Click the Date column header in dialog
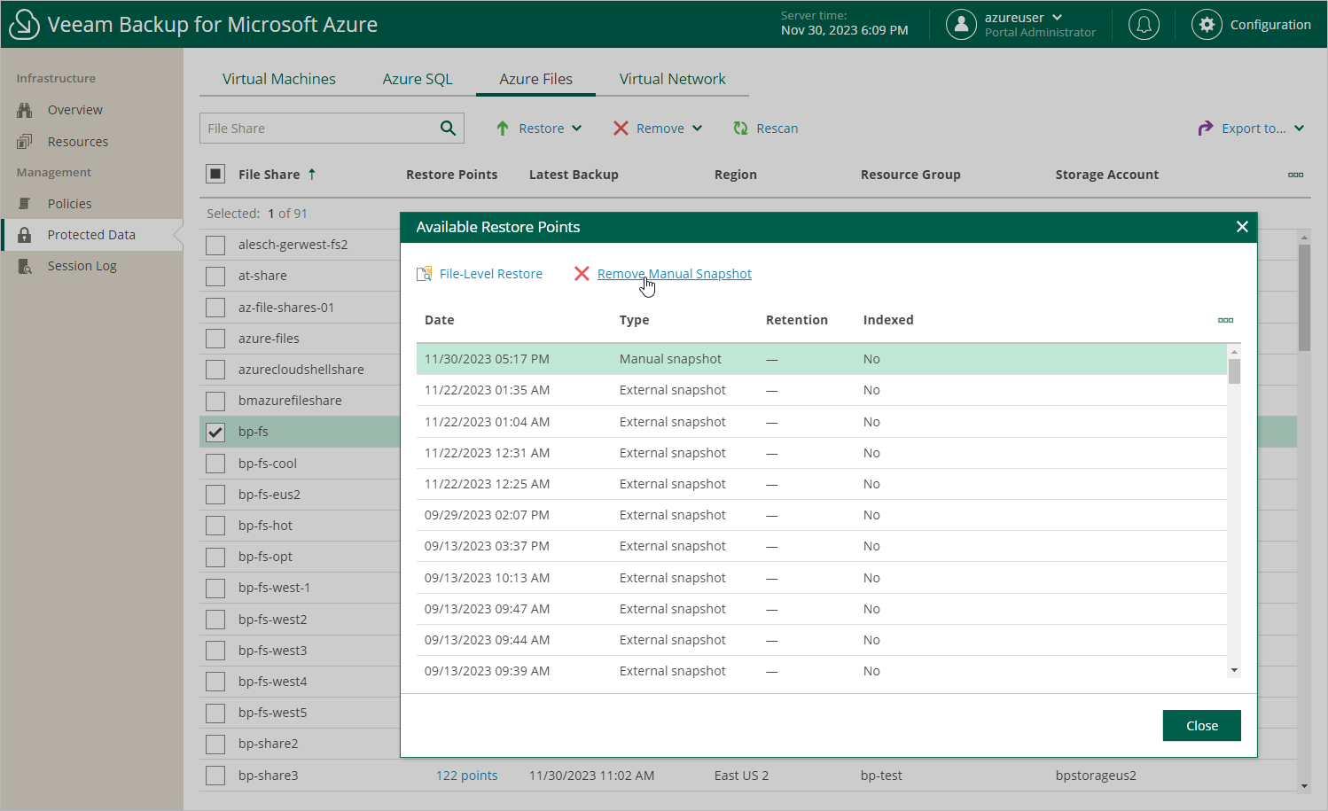This screenshot has width=1328, height=811. coord(440,320)
